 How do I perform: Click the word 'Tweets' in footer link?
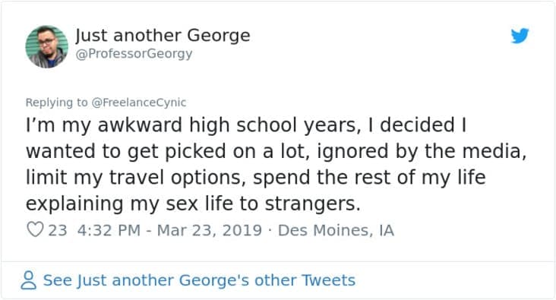[328, 280]
